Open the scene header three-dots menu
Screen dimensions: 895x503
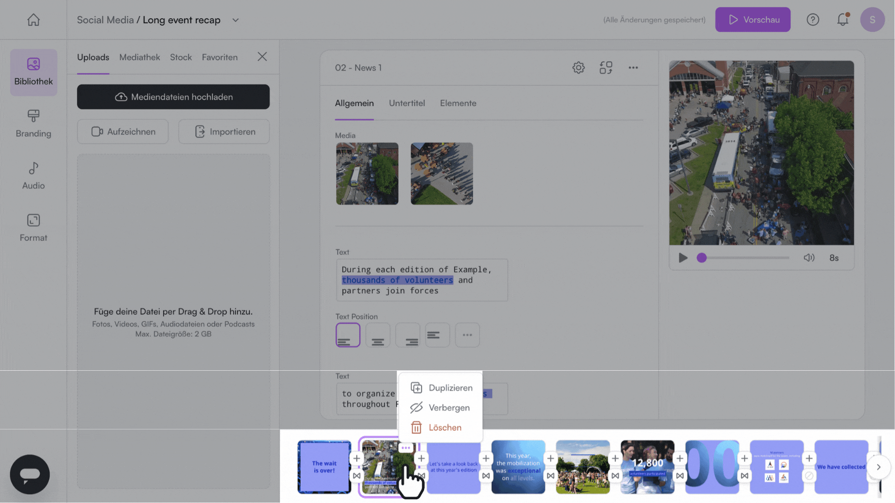[x=633, y=68]
